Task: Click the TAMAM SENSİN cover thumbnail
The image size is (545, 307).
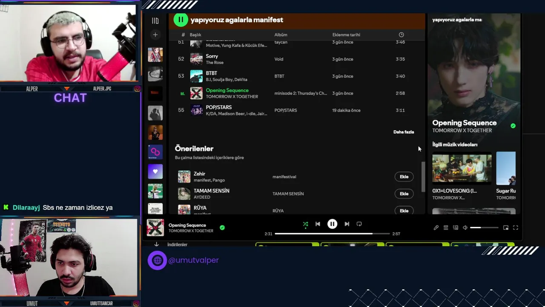Action: [x=184, y=194]
